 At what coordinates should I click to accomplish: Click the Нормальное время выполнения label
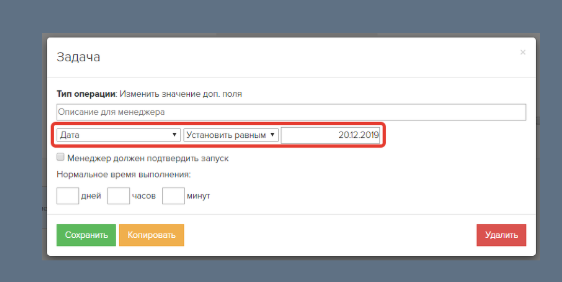click(x=124, y=174)
